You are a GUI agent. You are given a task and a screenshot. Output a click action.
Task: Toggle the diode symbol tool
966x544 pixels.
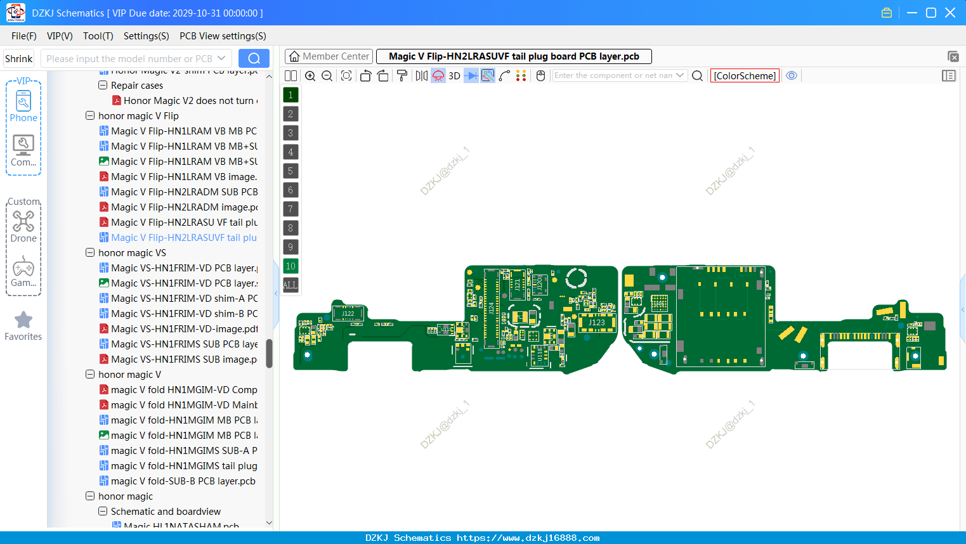471,75
